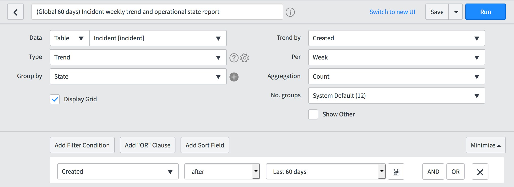Open the Trend by dropdown showing Created
The height and width of the screenshot is (187, 514).
click(x=397, y=38)
